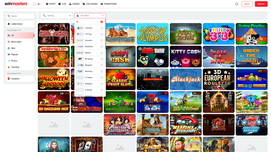Enable the Amusnet provider checkbox
This screenshot has height=152, width=271.
pyautogui.click(x=101, y=41)
